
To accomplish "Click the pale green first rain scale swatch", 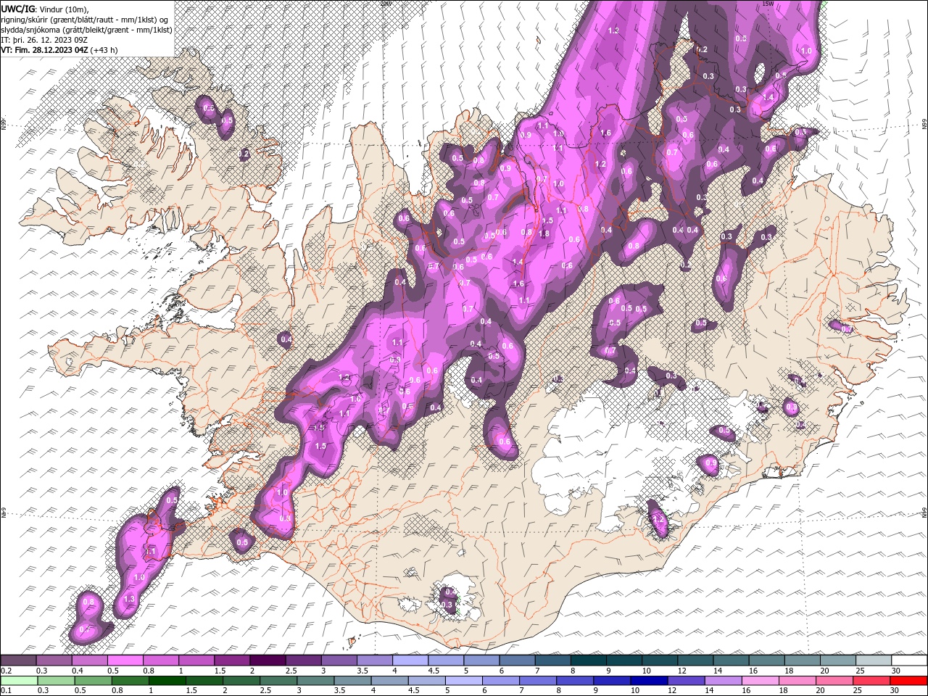I will (18, 680).
